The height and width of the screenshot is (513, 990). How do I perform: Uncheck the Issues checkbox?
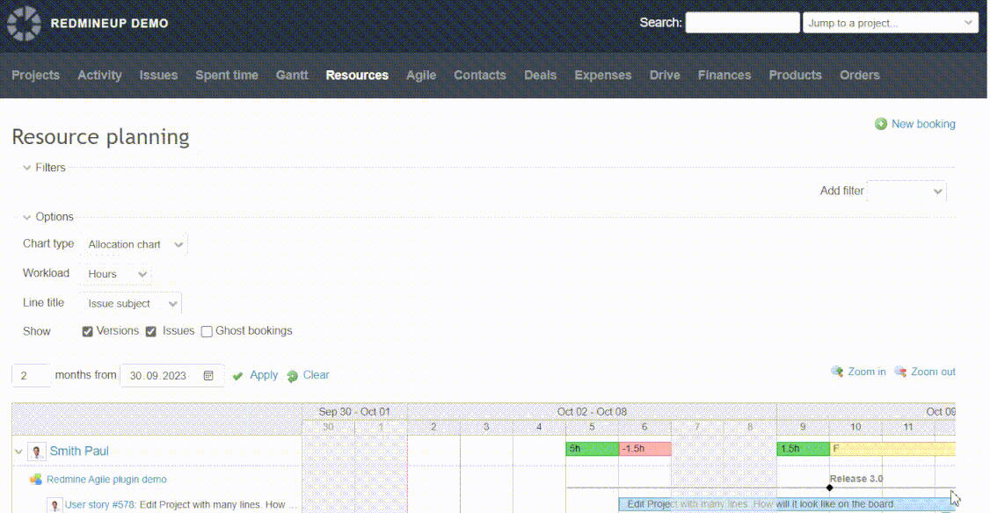coord(151,332)
